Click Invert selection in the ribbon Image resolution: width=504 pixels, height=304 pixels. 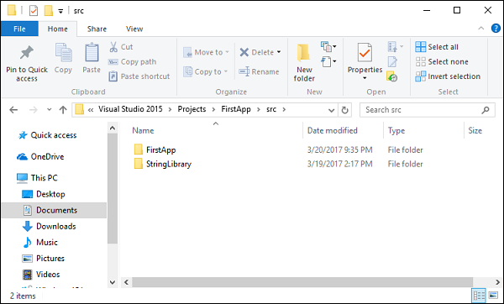tap(448, 76)
